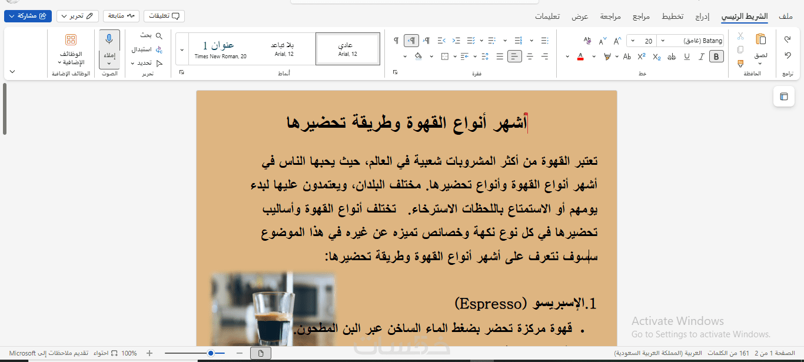Click the Redo arrow icon

point(788,56)
